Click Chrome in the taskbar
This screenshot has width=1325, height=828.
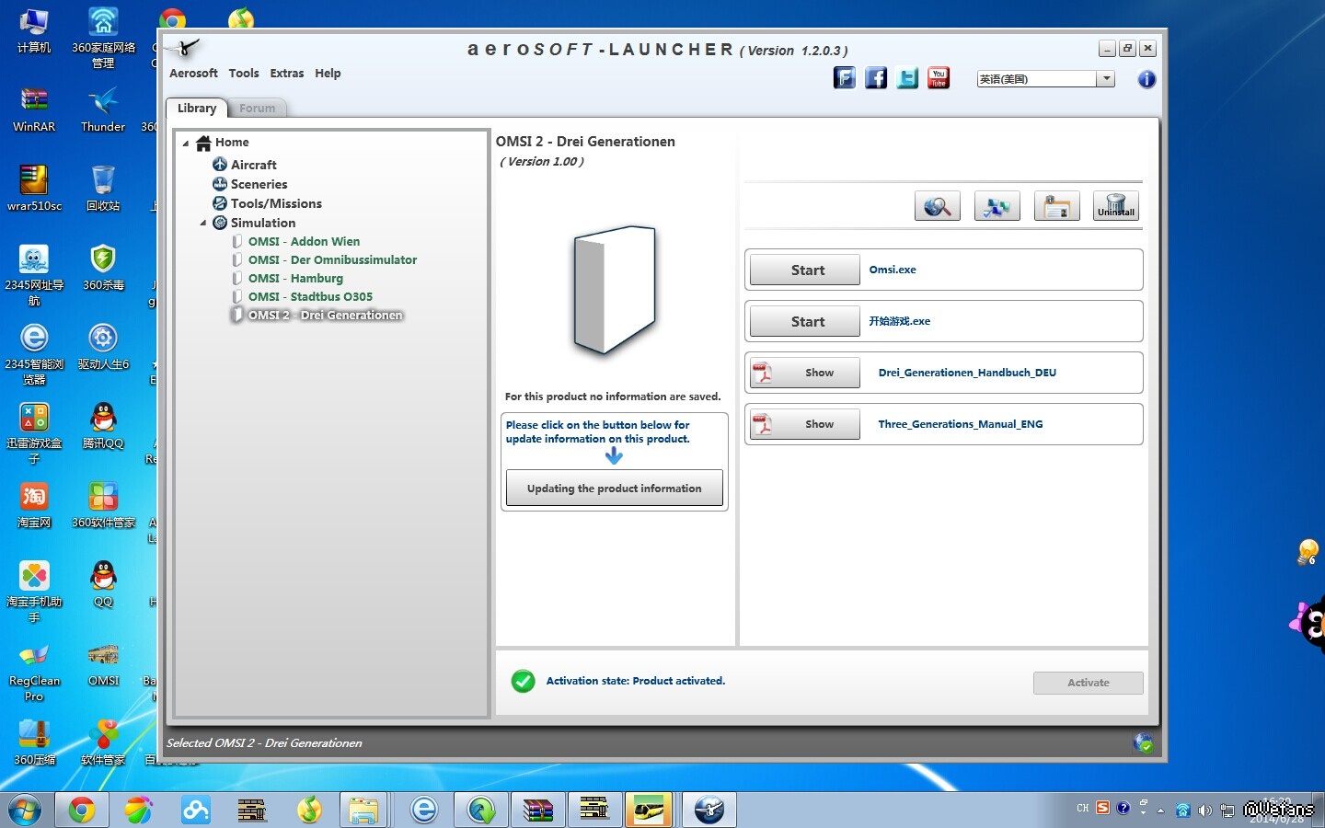tap(81, 810)
